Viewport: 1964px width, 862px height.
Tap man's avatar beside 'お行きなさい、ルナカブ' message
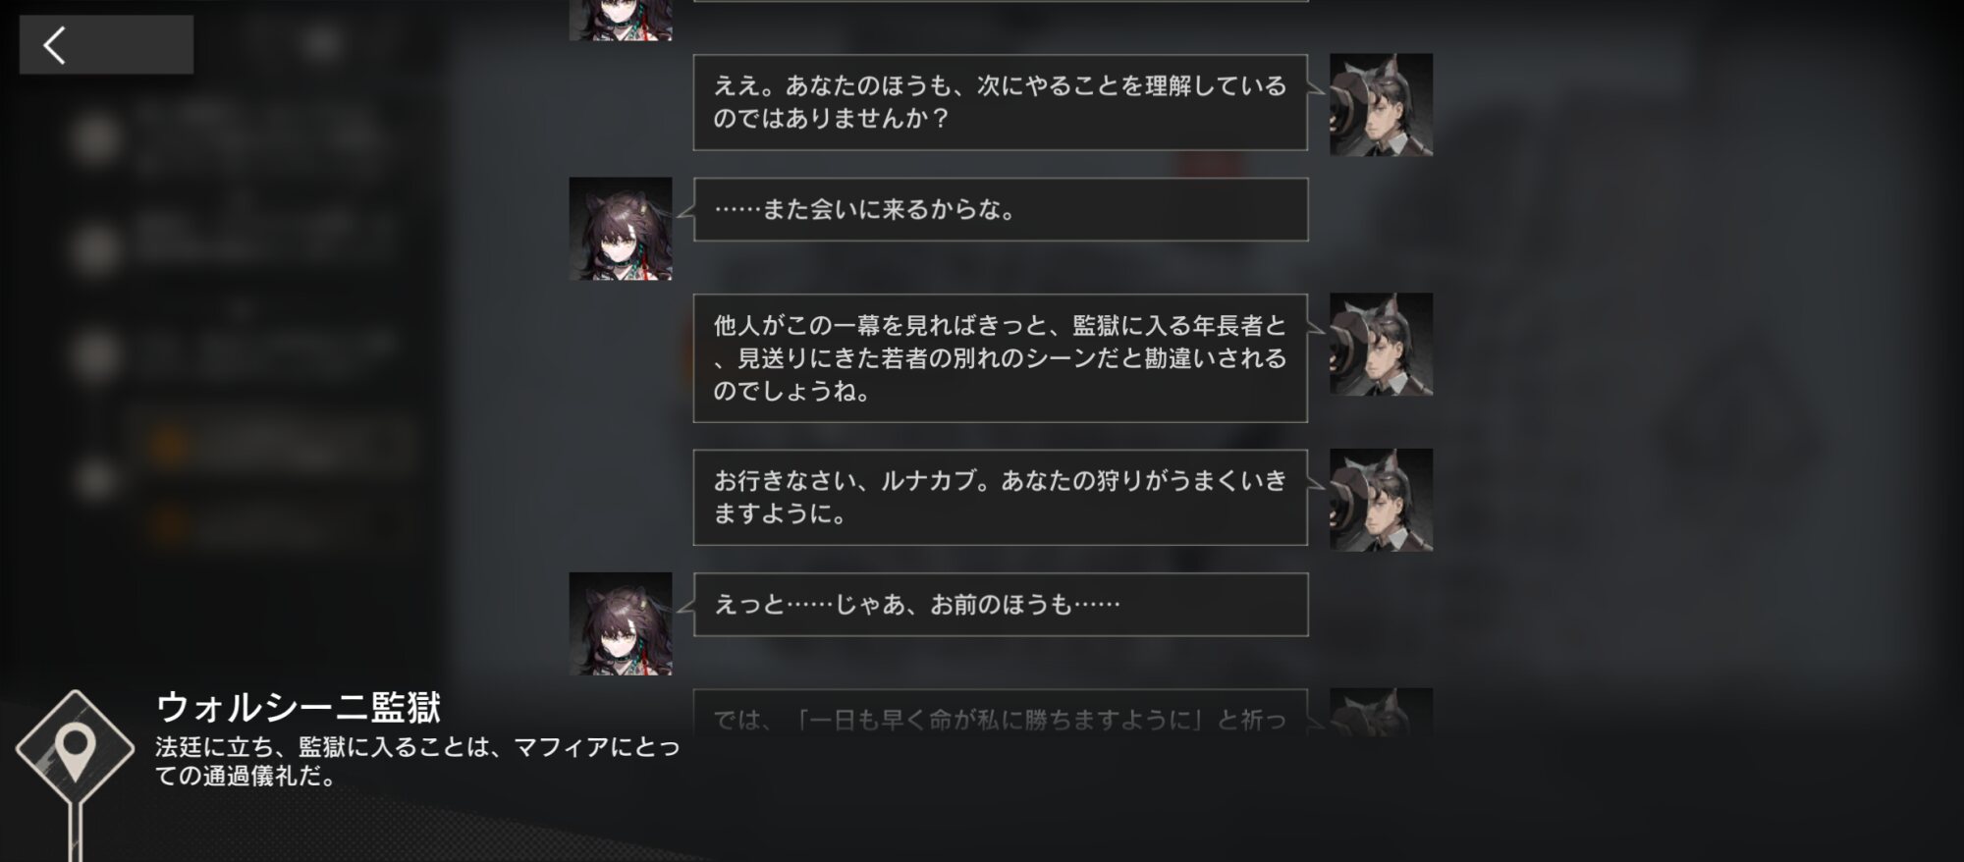point(1381,500)
